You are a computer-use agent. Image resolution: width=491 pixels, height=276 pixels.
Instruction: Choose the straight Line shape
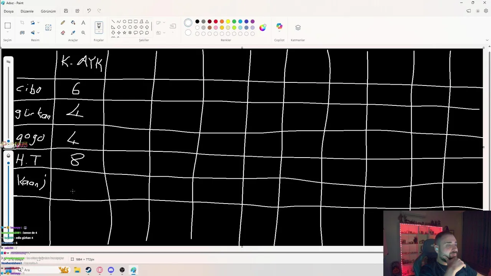coord(113,21)
